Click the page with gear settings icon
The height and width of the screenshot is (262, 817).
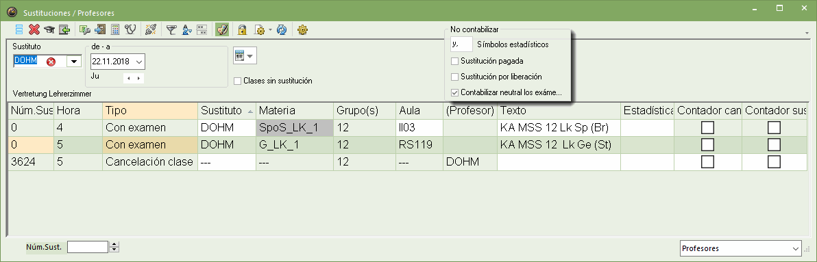point(260,29)
